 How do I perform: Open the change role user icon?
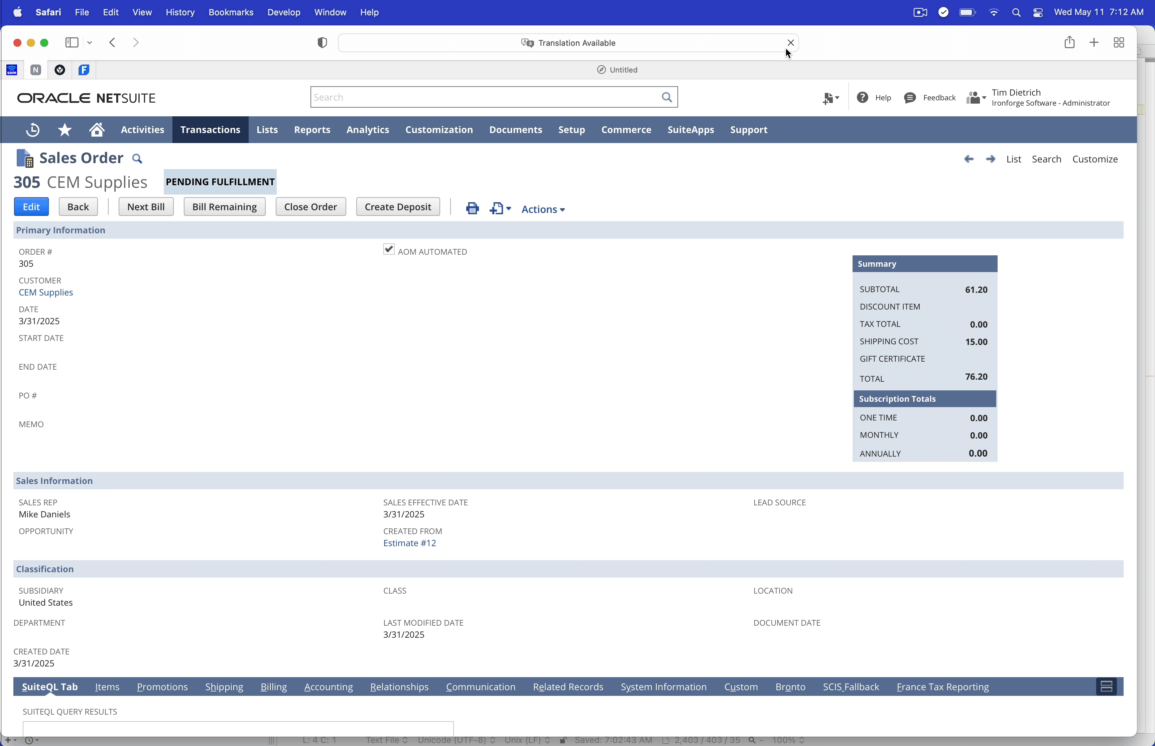point(976,98)
